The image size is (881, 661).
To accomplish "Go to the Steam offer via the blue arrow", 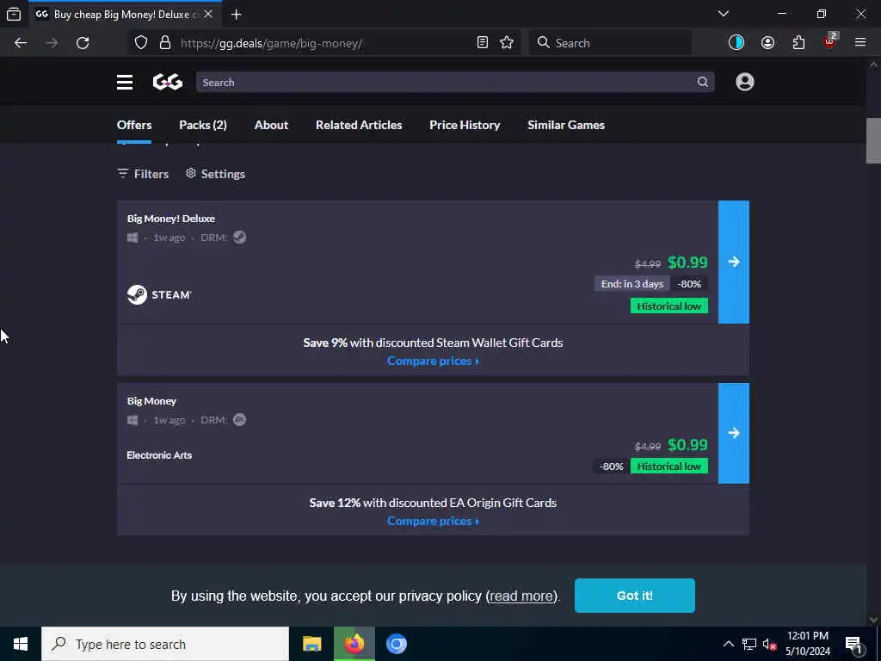I will point(733,262).
